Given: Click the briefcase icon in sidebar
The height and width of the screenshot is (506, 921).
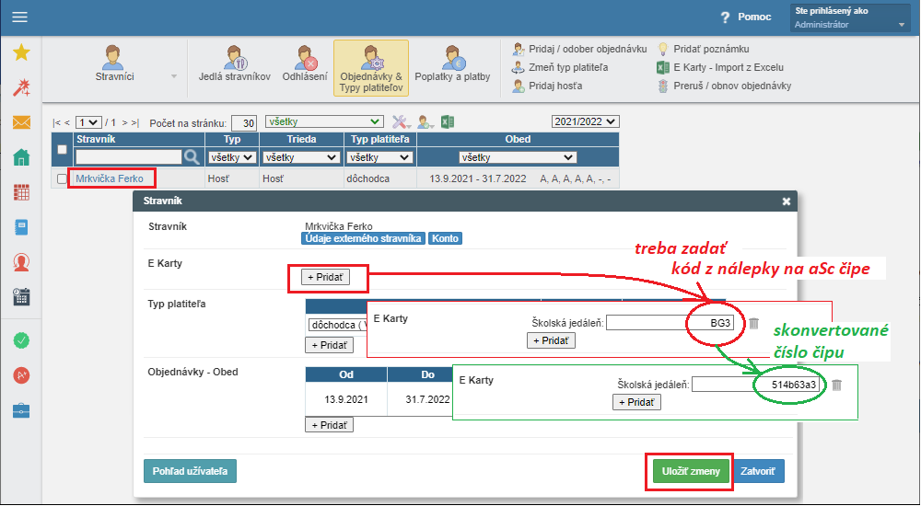Looking at the screenshot, I should click(21, 410).
